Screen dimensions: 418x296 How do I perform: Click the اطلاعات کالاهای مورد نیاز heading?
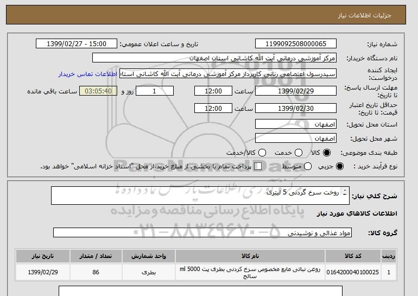(x=357, y=213)
